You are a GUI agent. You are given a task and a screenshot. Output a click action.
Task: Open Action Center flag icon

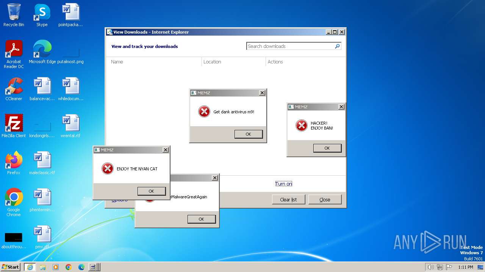pos(449,267)
